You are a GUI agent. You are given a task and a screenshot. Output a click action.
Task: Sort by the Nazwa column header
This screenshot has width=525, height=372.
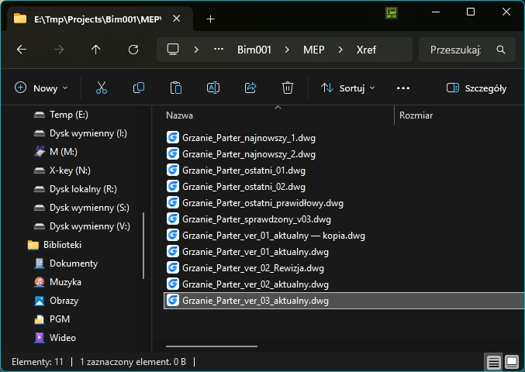(x=179, y=115)
